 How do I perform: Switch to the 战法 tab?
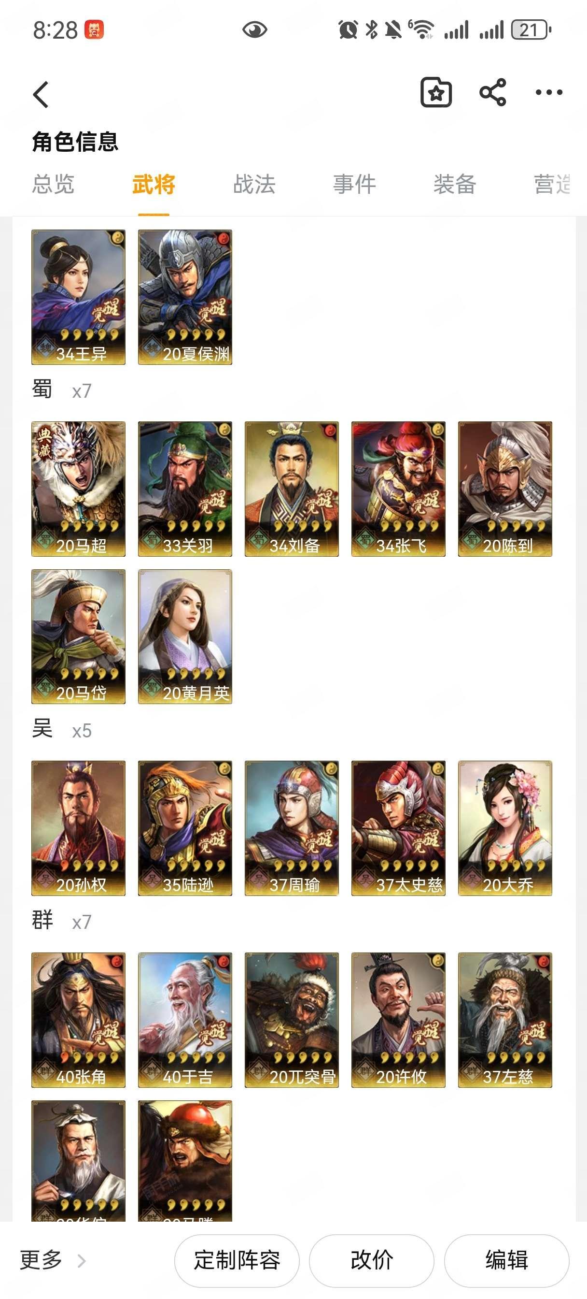(x=254, y=184)
